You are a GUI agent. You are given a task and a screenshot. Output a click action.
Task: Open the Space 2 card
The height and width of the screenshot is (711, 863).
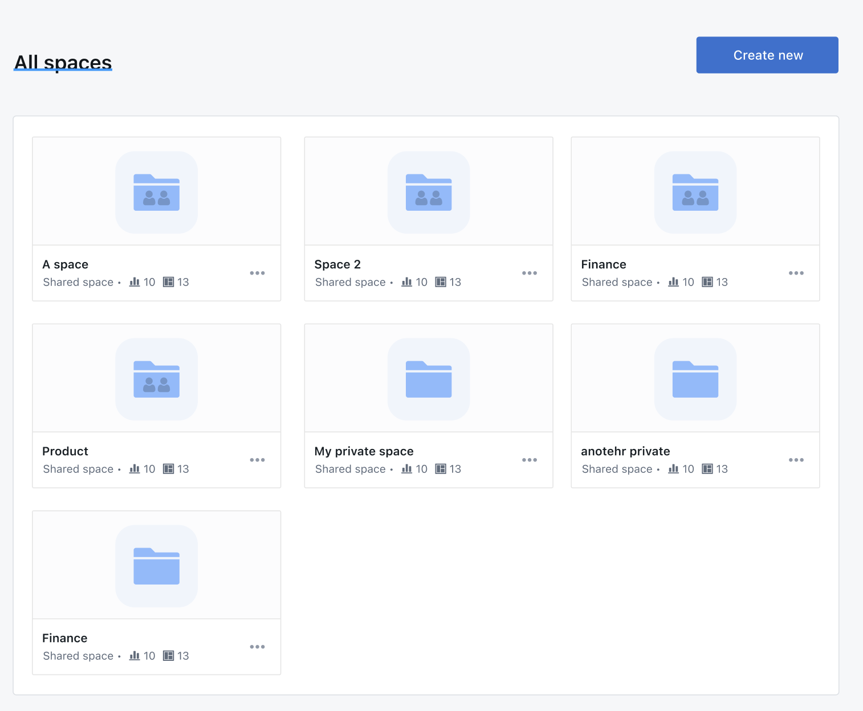coord(428,219)
